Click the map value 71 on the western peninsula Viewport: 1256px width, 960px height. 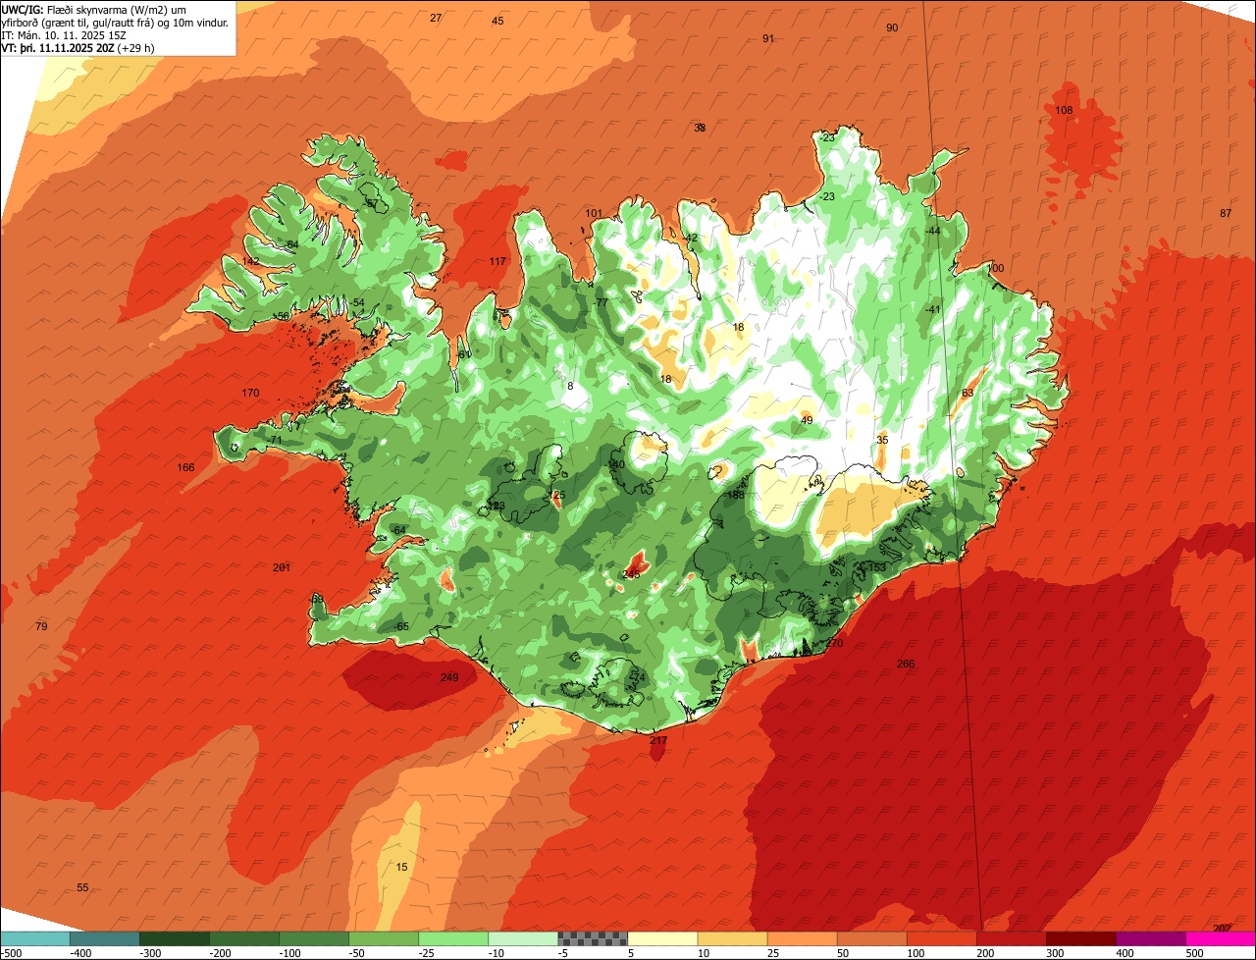pyautogui.click(x=276, y=440)
